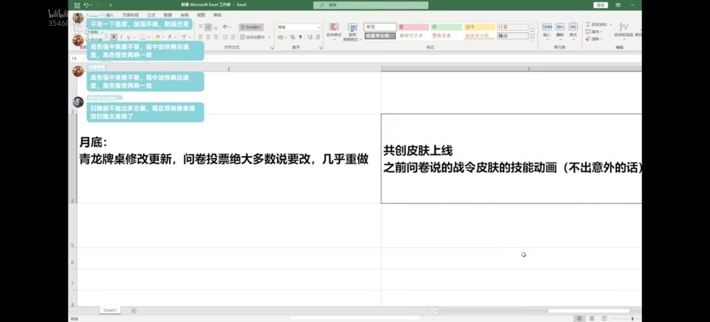Toggle 自动换行 wrap text
The image size is (710, 322).
[x=251, y=27]
